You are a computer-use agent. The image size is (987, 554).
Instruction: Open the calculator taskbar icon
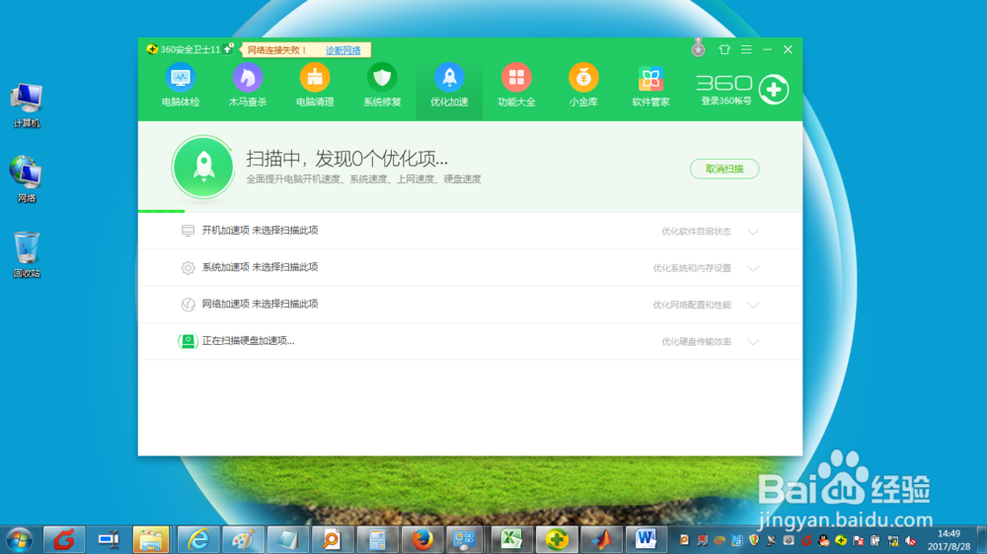coord(377,539)
